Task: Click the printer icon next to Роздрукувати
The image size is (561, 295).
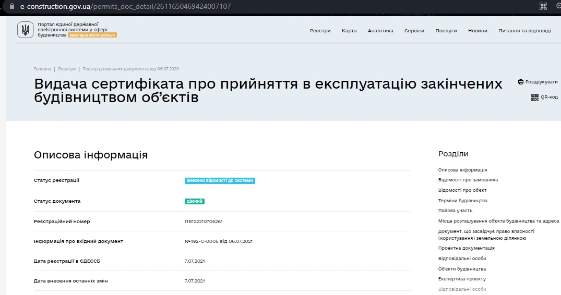Action: (x=521, y=82)
